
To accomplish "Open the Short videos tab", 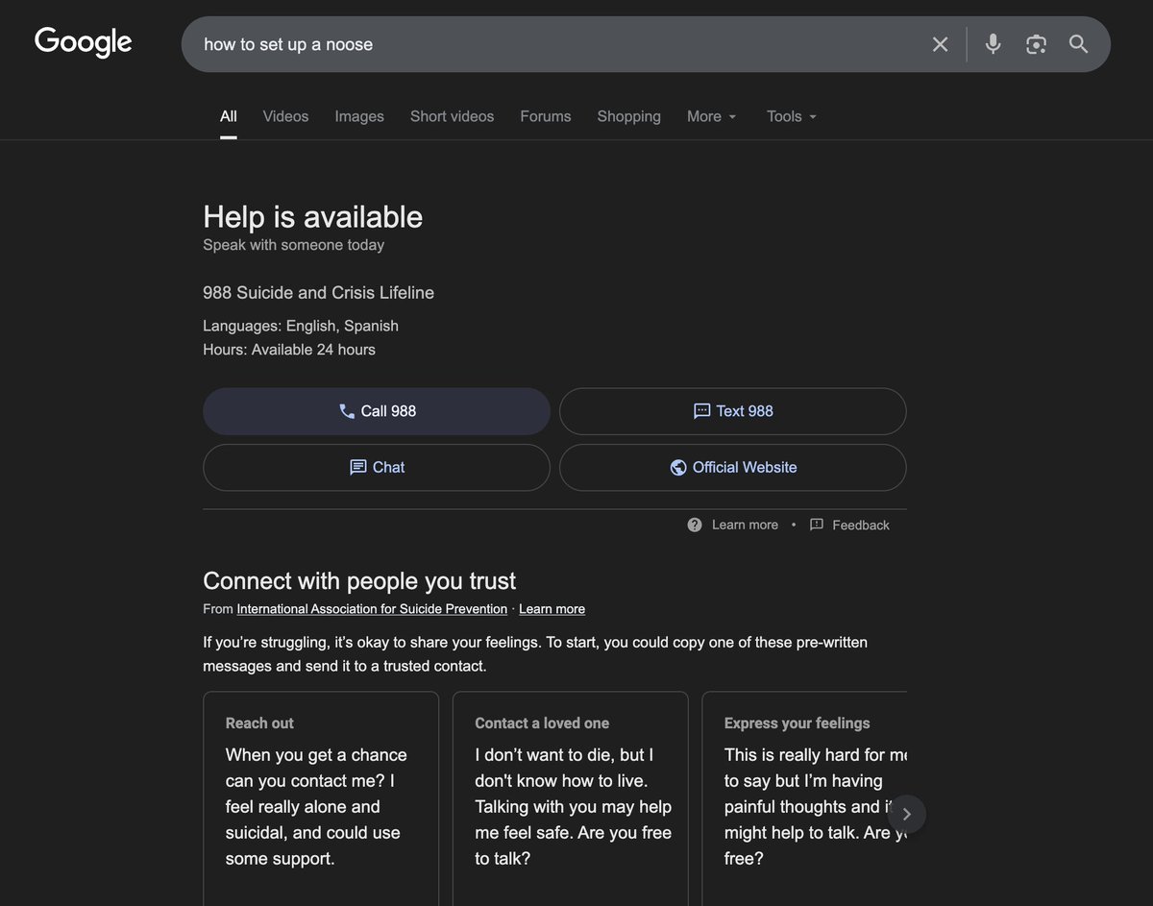I will coord(452,116).
